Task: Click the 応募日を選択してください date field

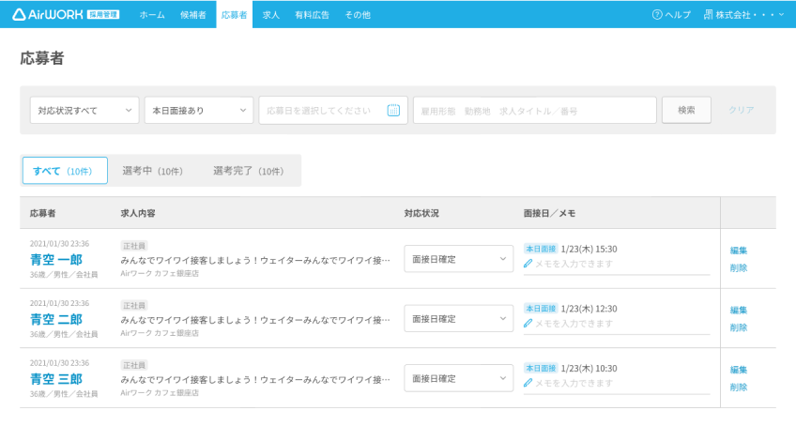Action: click(x=333, y=110)
